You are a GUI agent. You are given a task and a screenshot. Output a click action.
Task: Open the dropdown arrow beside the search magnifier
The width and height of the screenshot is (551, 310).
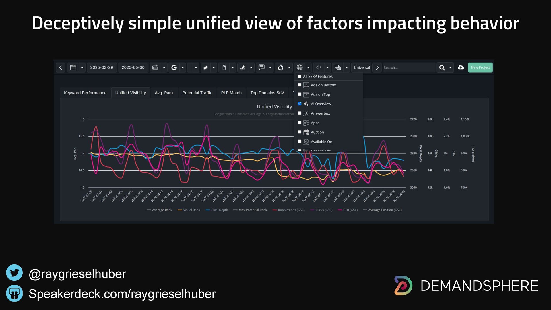[x=451, y=68]
